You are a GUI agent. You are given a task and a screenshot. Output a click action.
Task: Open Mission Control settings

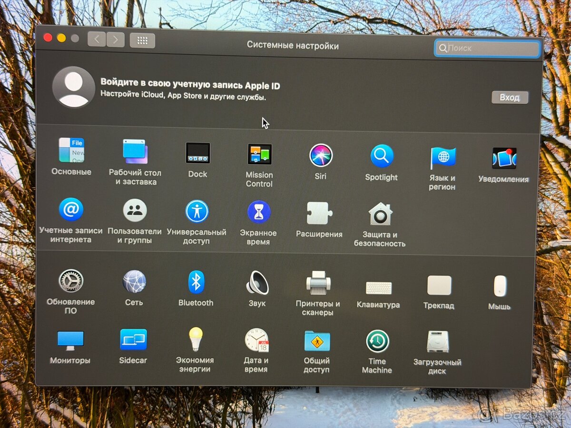259,155
